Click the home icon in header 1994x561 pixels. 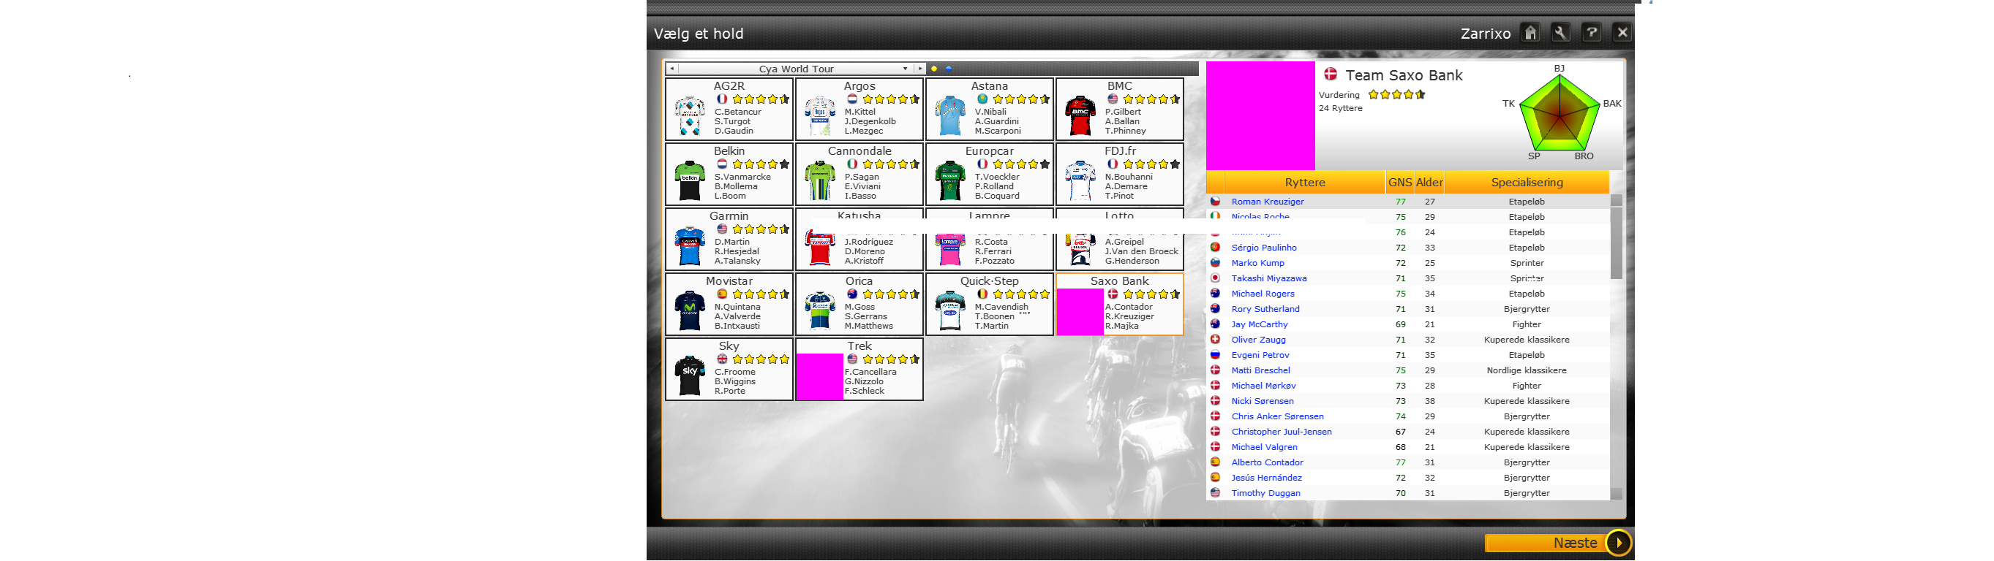click(1530, 32)
